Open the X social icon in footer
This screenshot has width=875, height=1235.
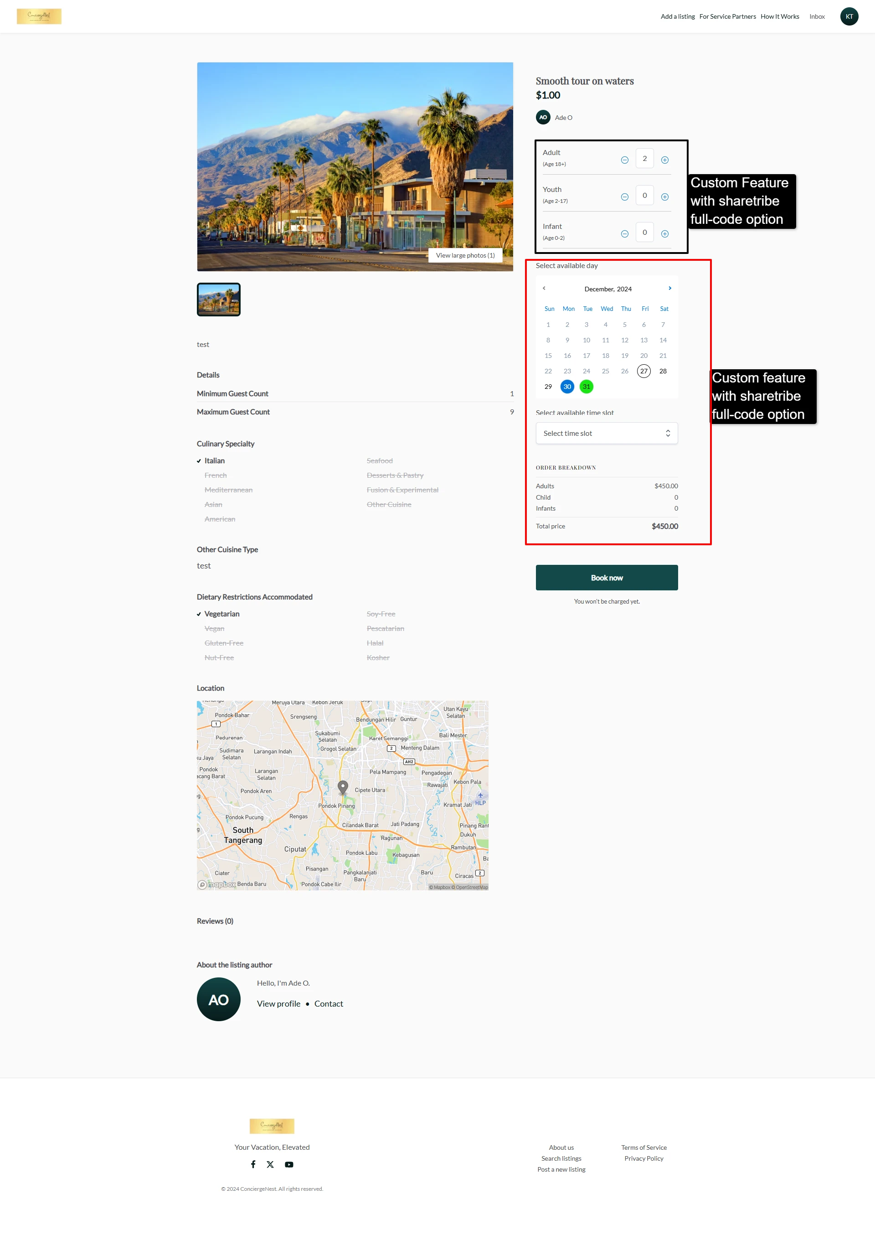[270, 1164]
